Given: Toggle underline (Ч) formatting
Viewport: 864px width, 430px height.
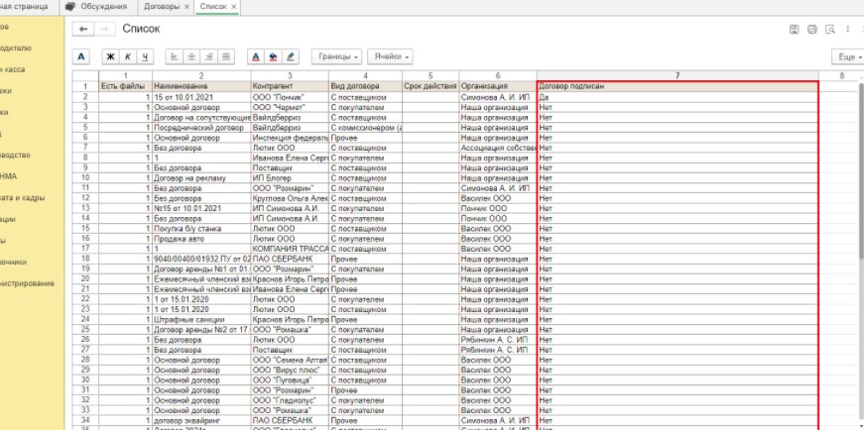Looking at the screenshot, I should tap(145, 56).
